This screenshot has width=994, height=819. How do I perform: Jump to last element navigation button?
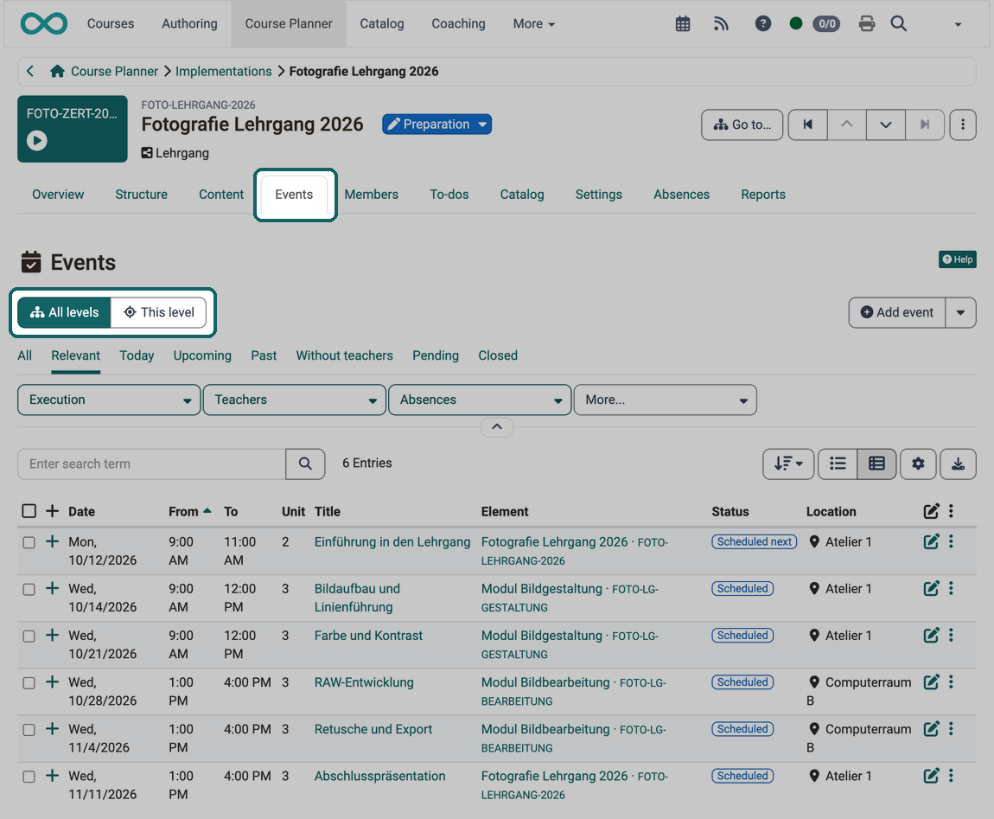click(x=925, y=125)
